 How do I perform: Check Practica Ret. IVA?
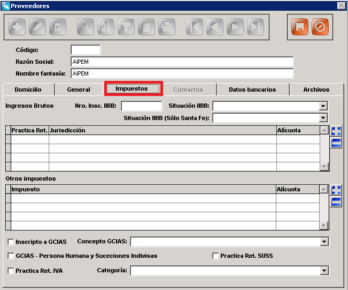(11, 271)
